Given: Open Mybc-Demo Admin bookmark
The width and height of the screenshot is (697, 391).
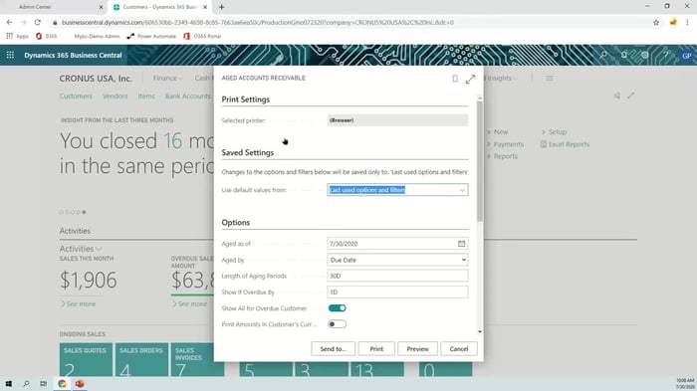Looking at the screenshot, I should (97, 36).
